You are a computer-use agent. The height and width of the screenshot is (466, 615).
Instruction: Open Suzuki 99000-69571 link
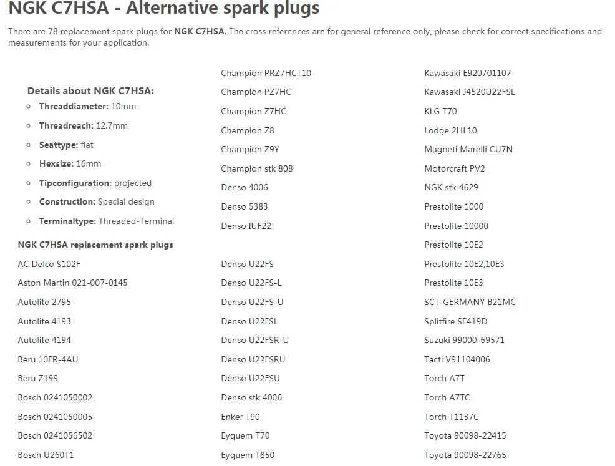464,340
